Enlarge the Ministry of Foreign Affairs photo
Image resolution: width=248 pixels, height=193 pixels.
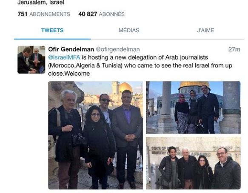[193, 163]
